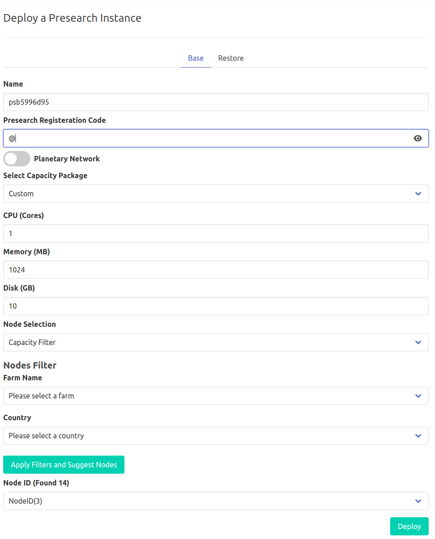
Task: Switch to the Restore tab
Action: coord(231,58)
